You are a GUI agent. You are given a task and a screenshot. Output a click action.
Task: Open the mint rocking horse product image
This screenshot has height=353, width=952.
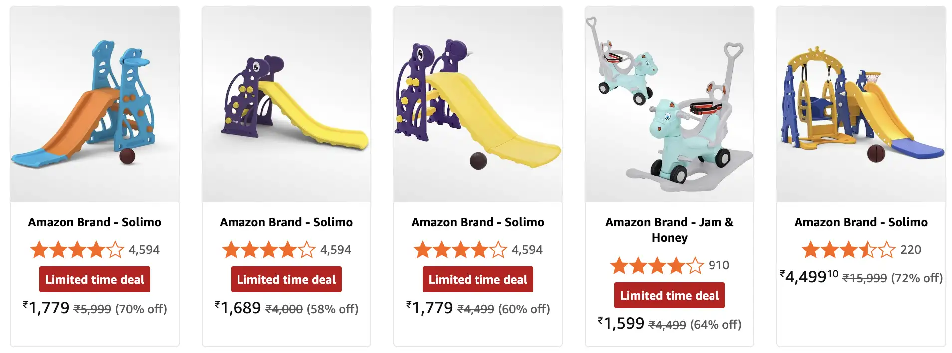(x=669, y=102)
